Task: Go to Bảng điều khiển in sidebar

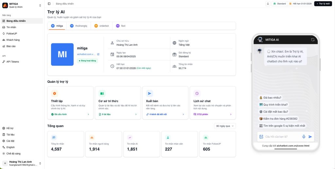Action: tap(22, 21)
